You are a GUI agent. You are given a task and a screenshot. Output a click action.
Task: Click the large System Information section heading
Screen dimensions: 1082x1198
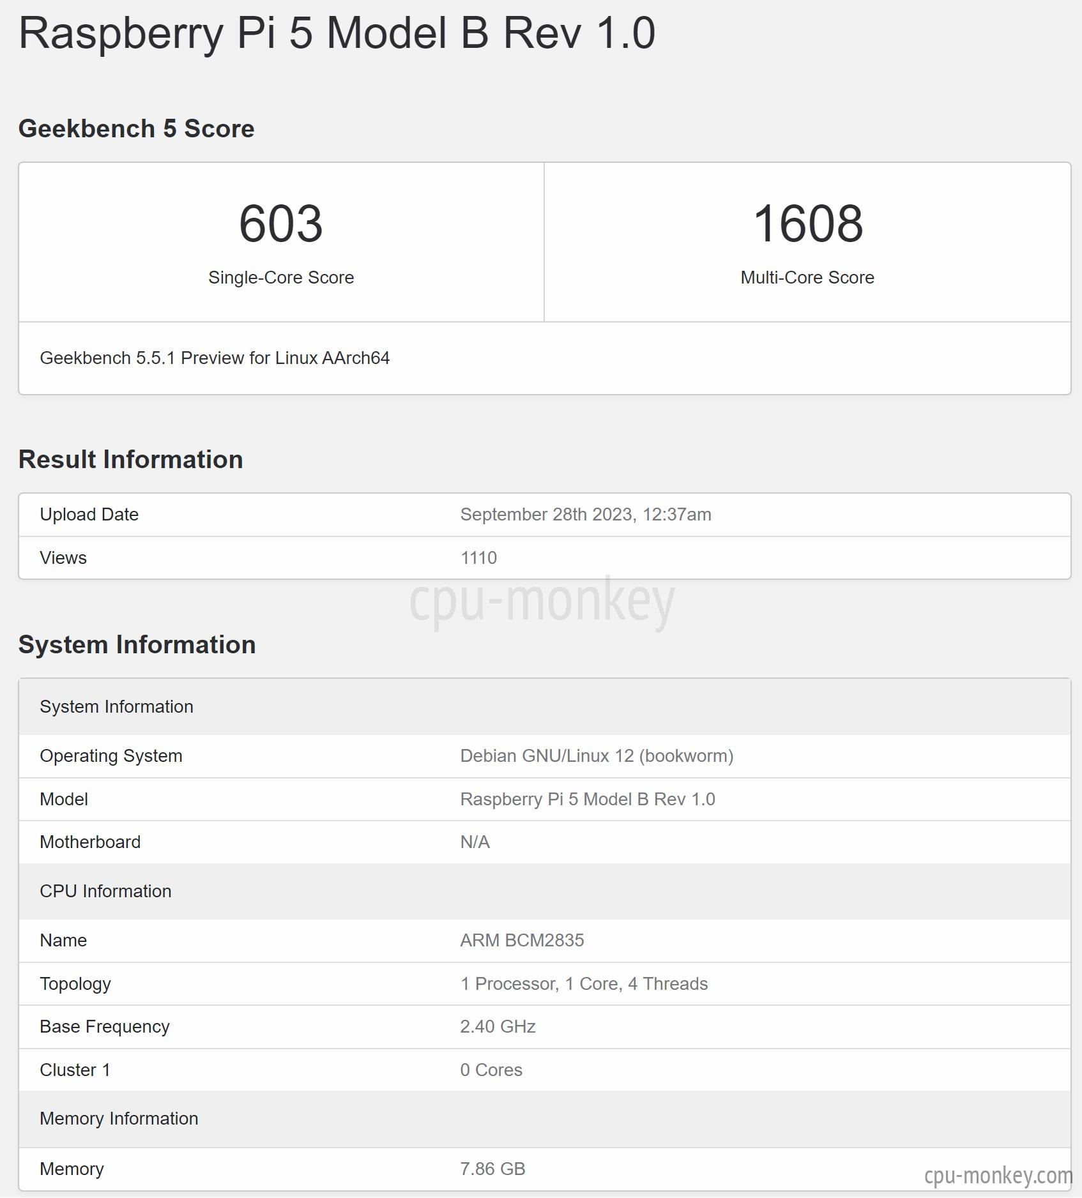pos(137,645)
